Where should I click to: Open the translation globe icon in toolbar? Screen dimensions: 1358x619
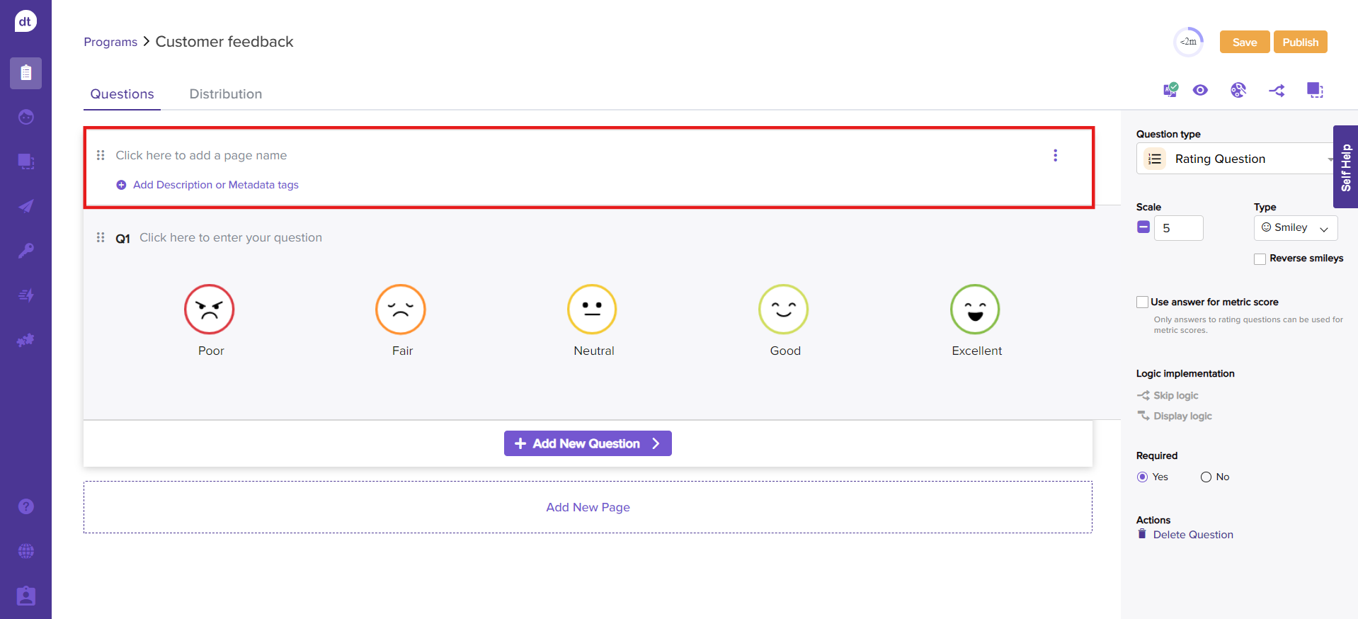[1238, 90]
